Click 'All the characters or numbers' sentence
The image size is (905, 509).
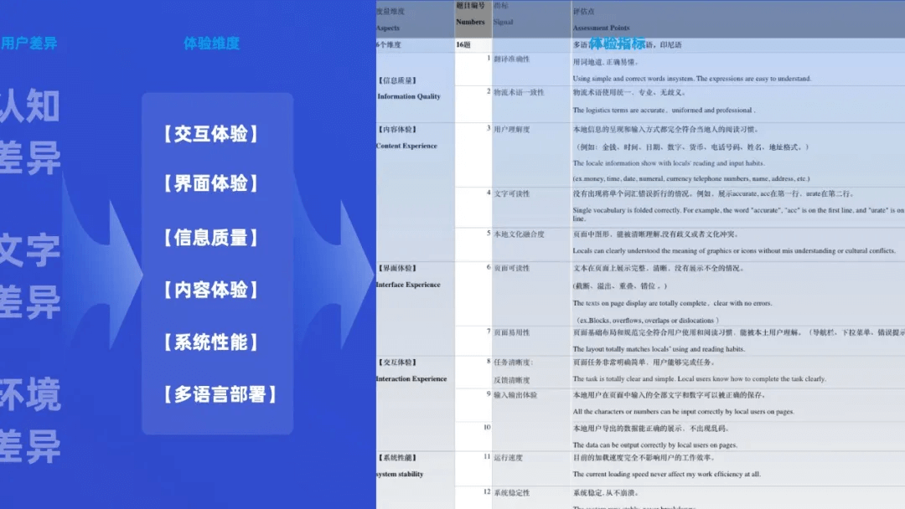tap(684, 412)
